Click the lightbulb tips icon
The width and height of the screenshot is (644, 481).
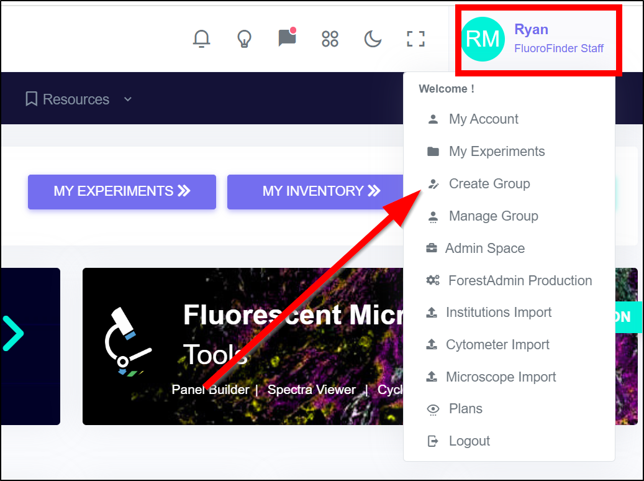[x=245, y=39]
